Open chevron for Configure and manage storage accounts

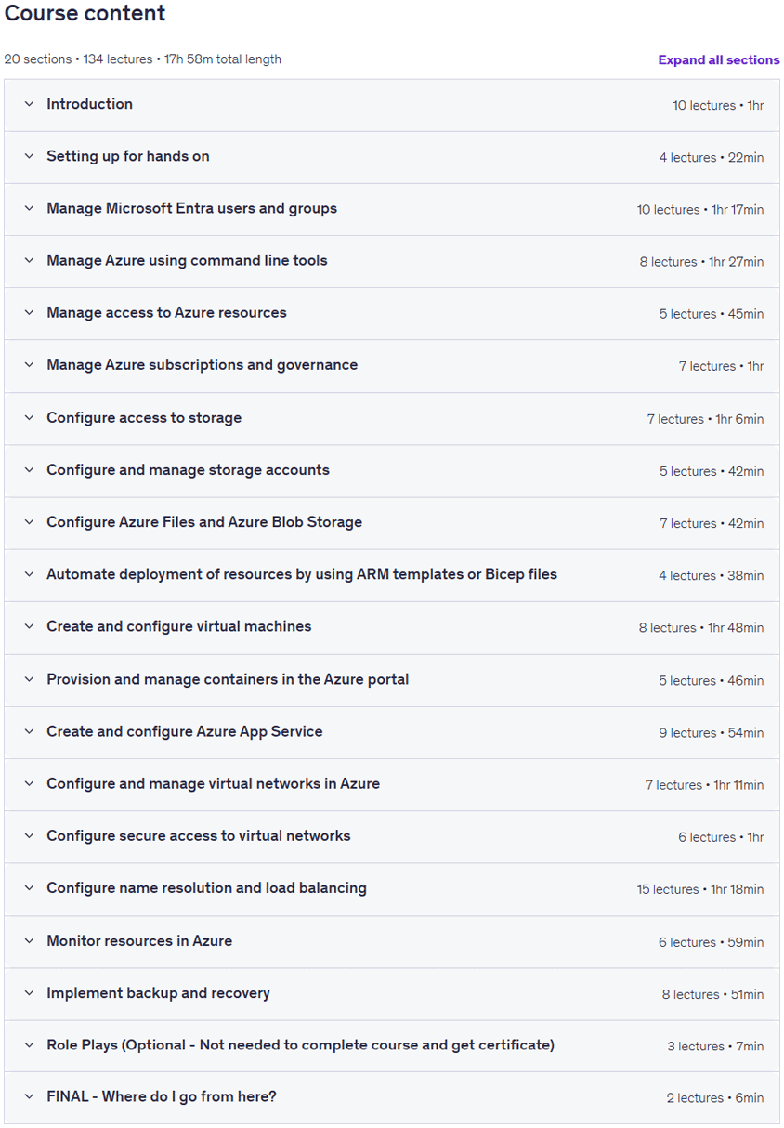click(x=29, y=470)
